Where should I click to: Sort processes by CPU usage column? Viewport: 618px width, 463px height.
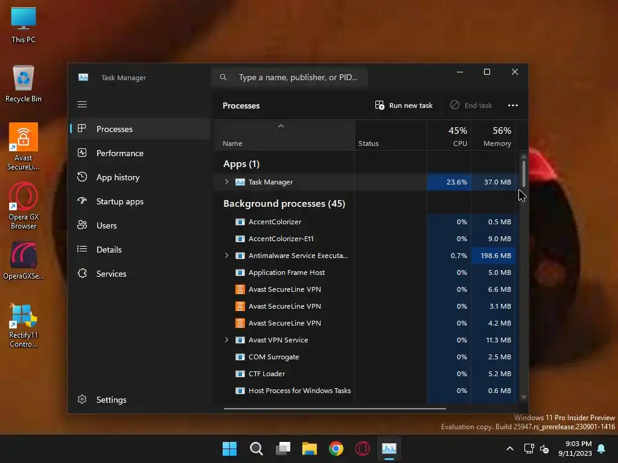click(x=449, y=136)
